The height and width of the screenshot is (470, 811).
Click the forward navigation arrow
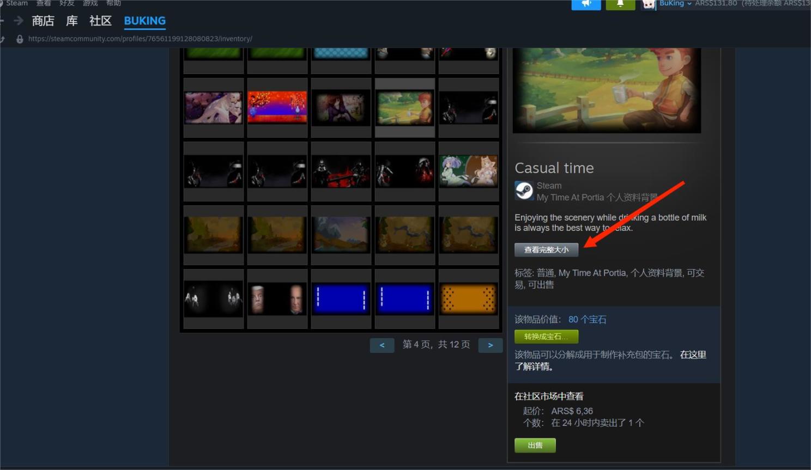coord(19,21)
